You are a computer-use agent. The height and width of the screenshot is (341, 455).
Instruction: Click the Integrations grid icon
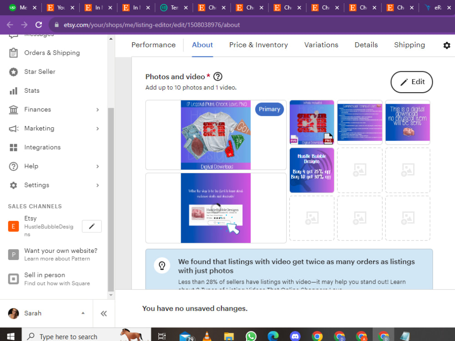(x=13, y=147)
